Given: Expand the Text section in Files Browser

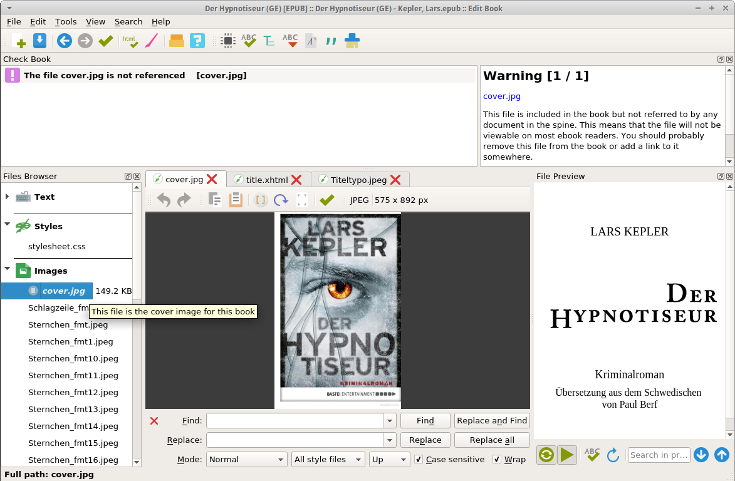Looking at the screenshot, I should 7,197.
